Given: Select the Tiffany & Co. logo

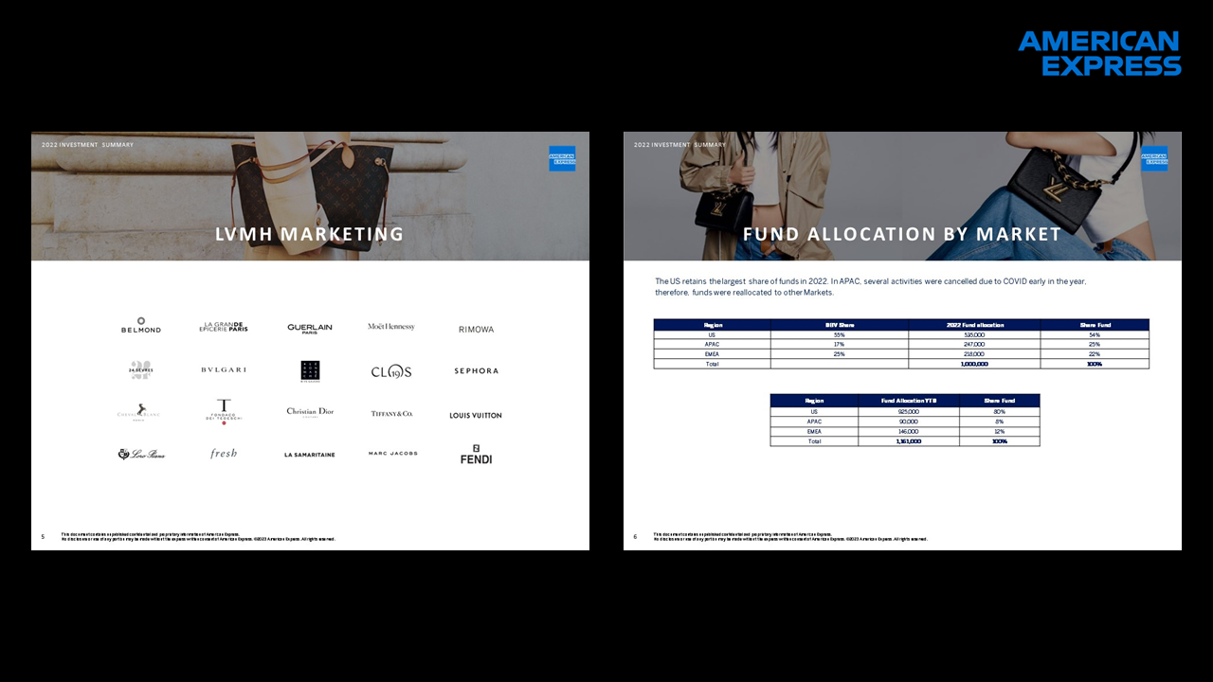Looking at the screenshot, I should [x=391, y=414].
